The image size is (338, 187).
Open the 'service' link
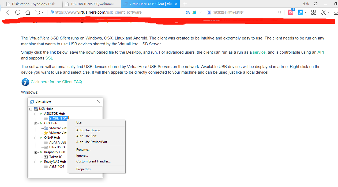pos(259,52)
